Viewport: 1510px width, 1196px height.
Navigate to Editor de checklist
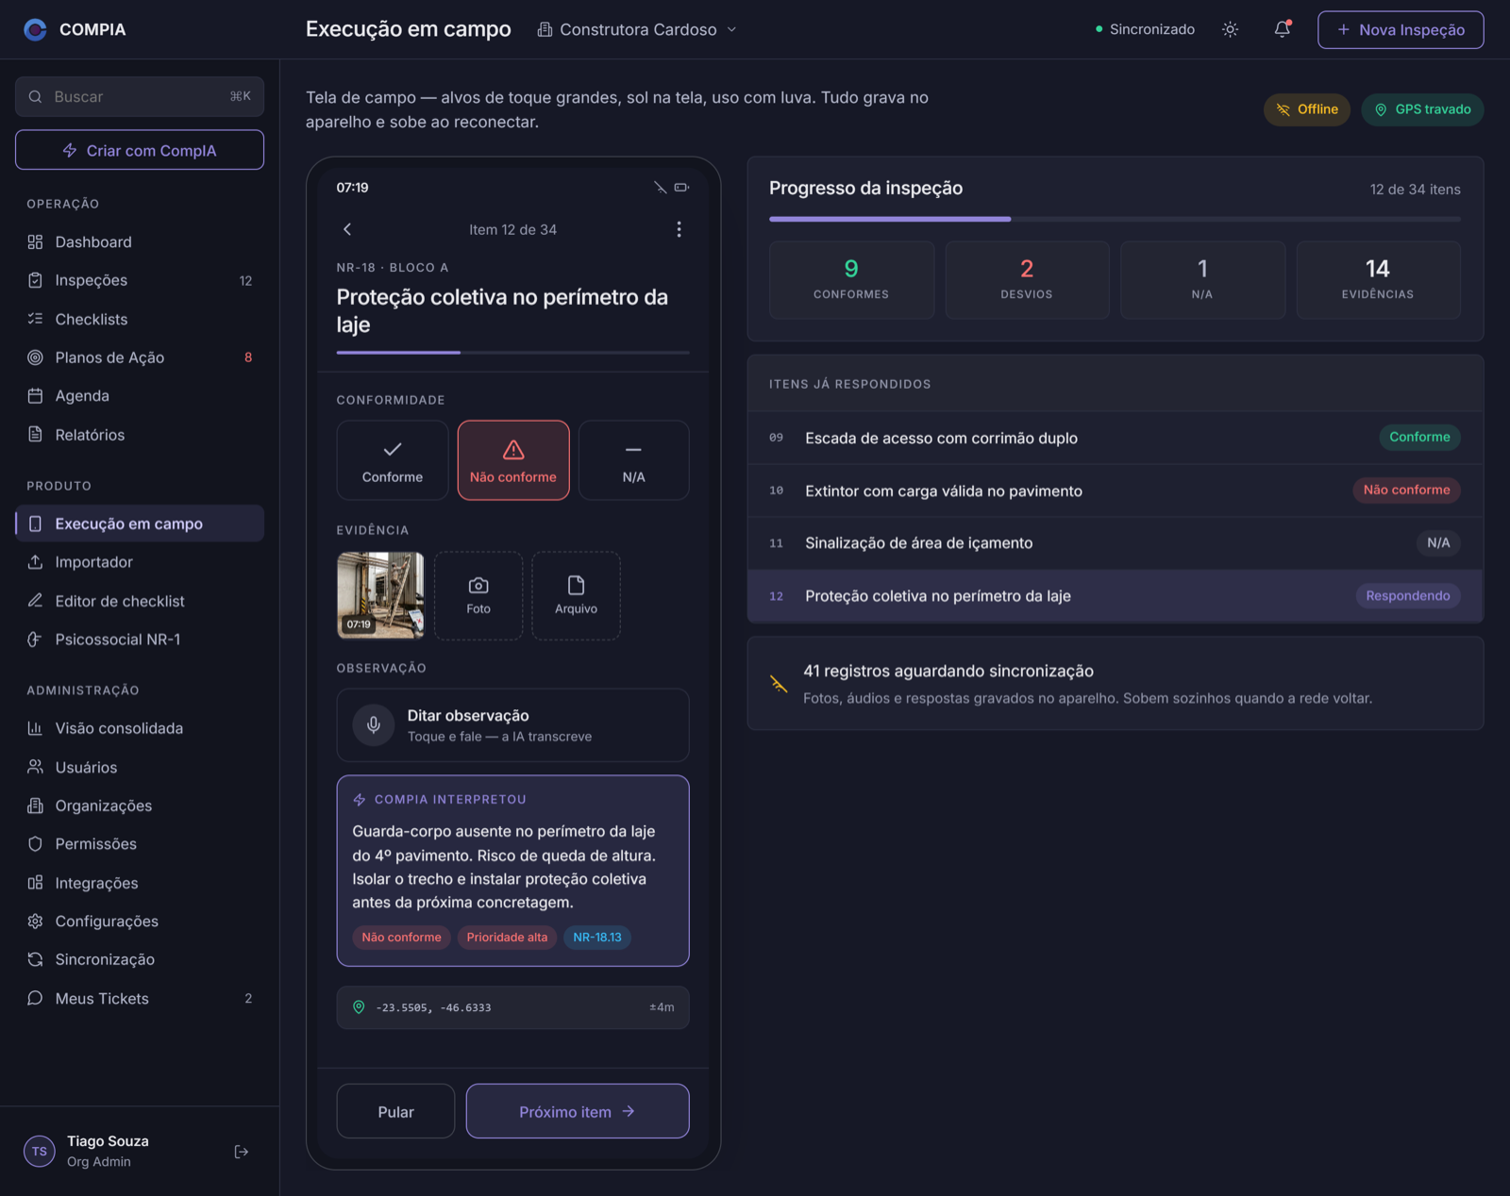pyautogui.click(x=140, y=601)
